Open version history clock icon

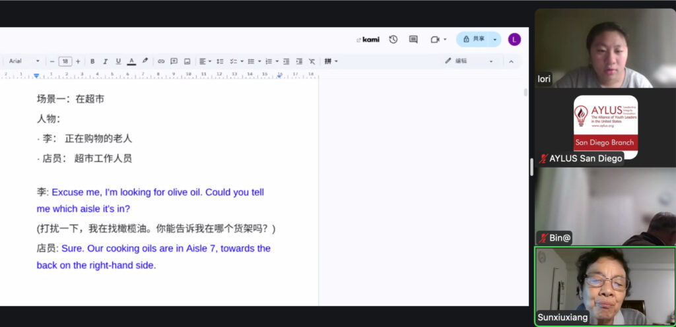pos(393,40)
